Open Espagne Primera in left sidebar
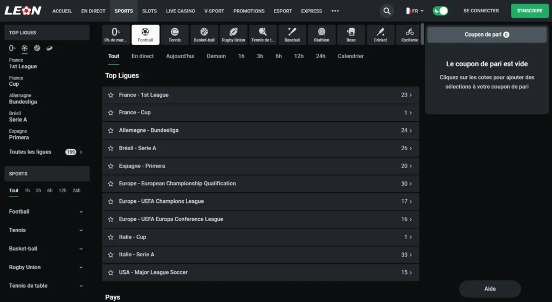This screenshot has width=552, height=302. [x=19, y=134]
